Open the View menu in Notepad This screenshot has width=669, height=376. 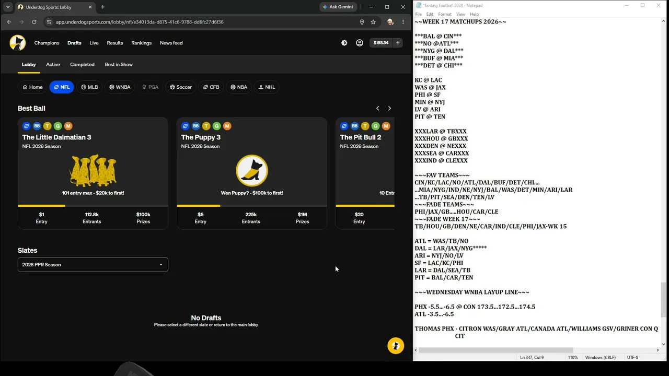coord(460,14)
